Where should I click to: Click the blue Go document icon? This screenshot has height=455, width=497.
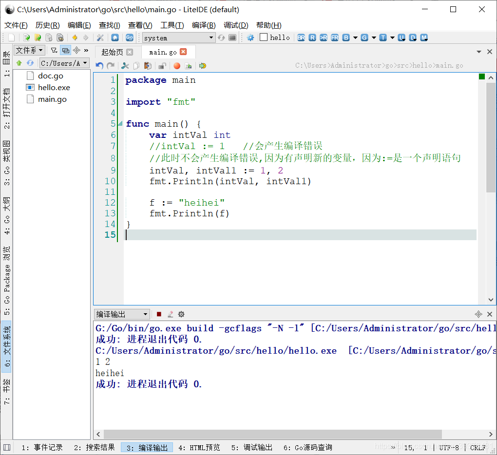point(129,38)
